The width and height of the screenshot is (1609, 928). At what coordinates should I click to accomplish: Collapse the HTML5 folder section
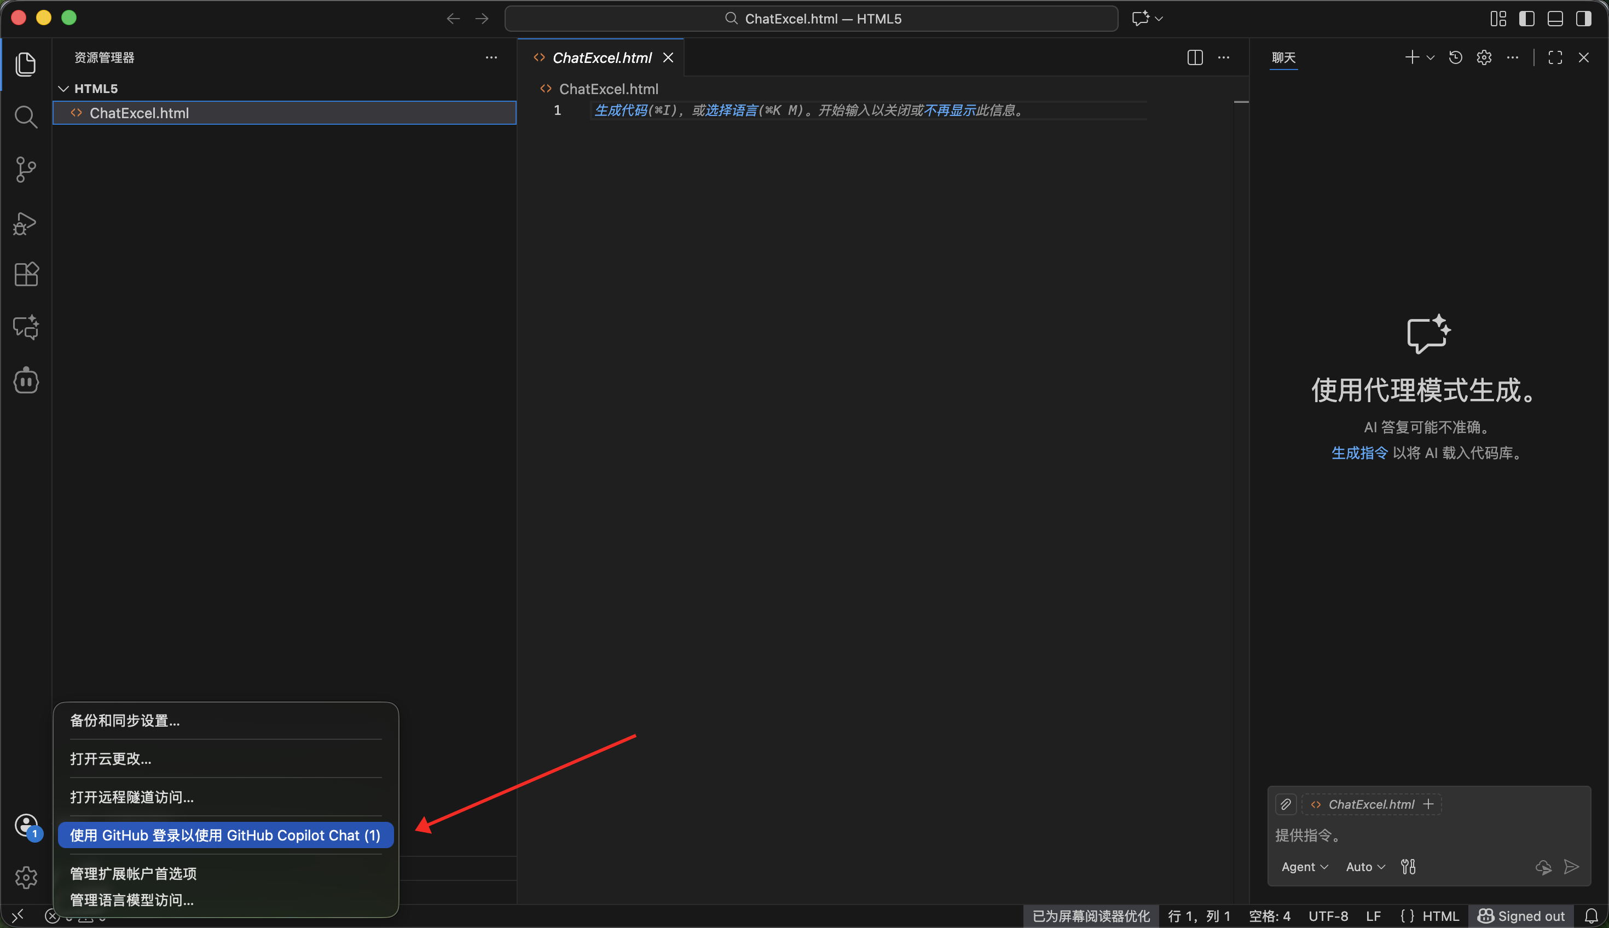pos(63,89)
